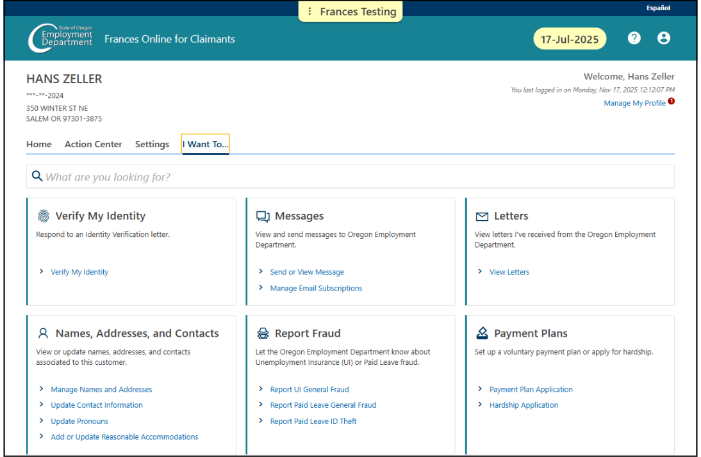The image size is (701, 457).
Task: Open Update Contact Information link
Action: click(x=97, y=405)
